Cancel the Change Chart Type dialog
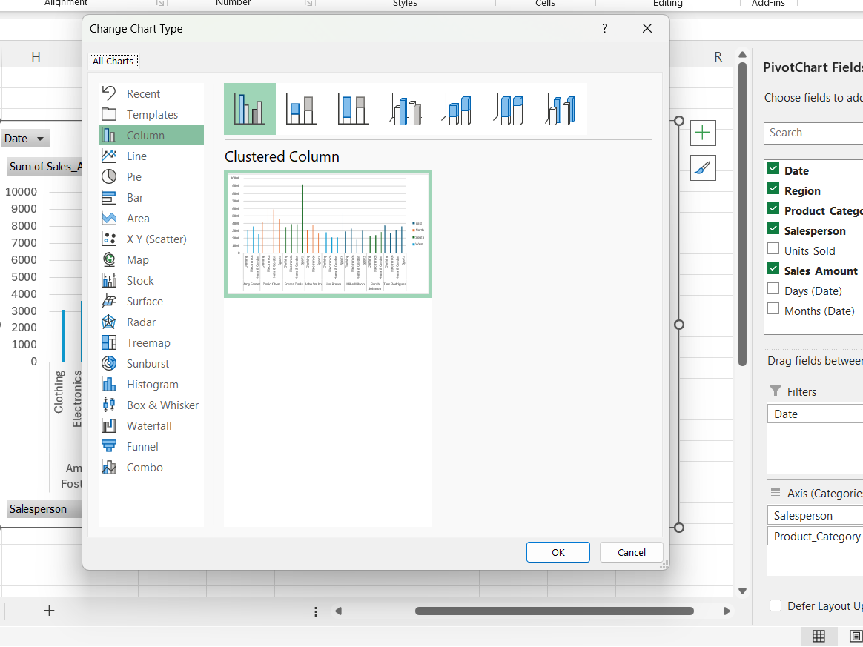Screen dimensions: 863x647 [x=631, y=552]
